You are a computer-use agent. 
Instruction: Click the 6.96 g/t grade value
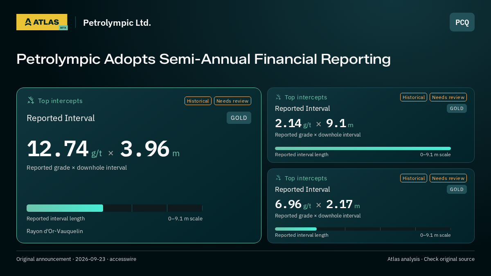(x=293, y=204)
